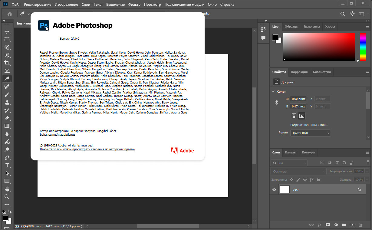Select the Move tool

(x=7, y=31)
